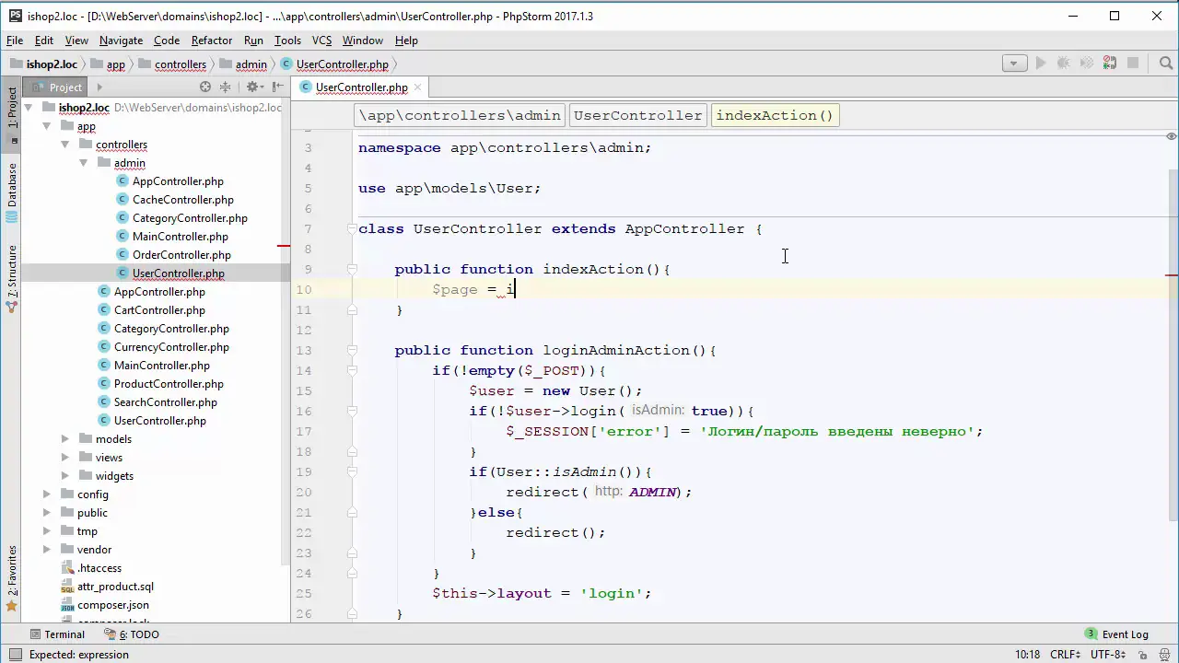Open the 6: TODO tool window
Image resolution: width=1179 pixels, height=663 pixels.
coord(132,634)
